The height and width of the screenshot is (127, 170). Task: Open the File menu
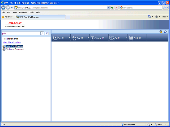click(x=3, y=12)
